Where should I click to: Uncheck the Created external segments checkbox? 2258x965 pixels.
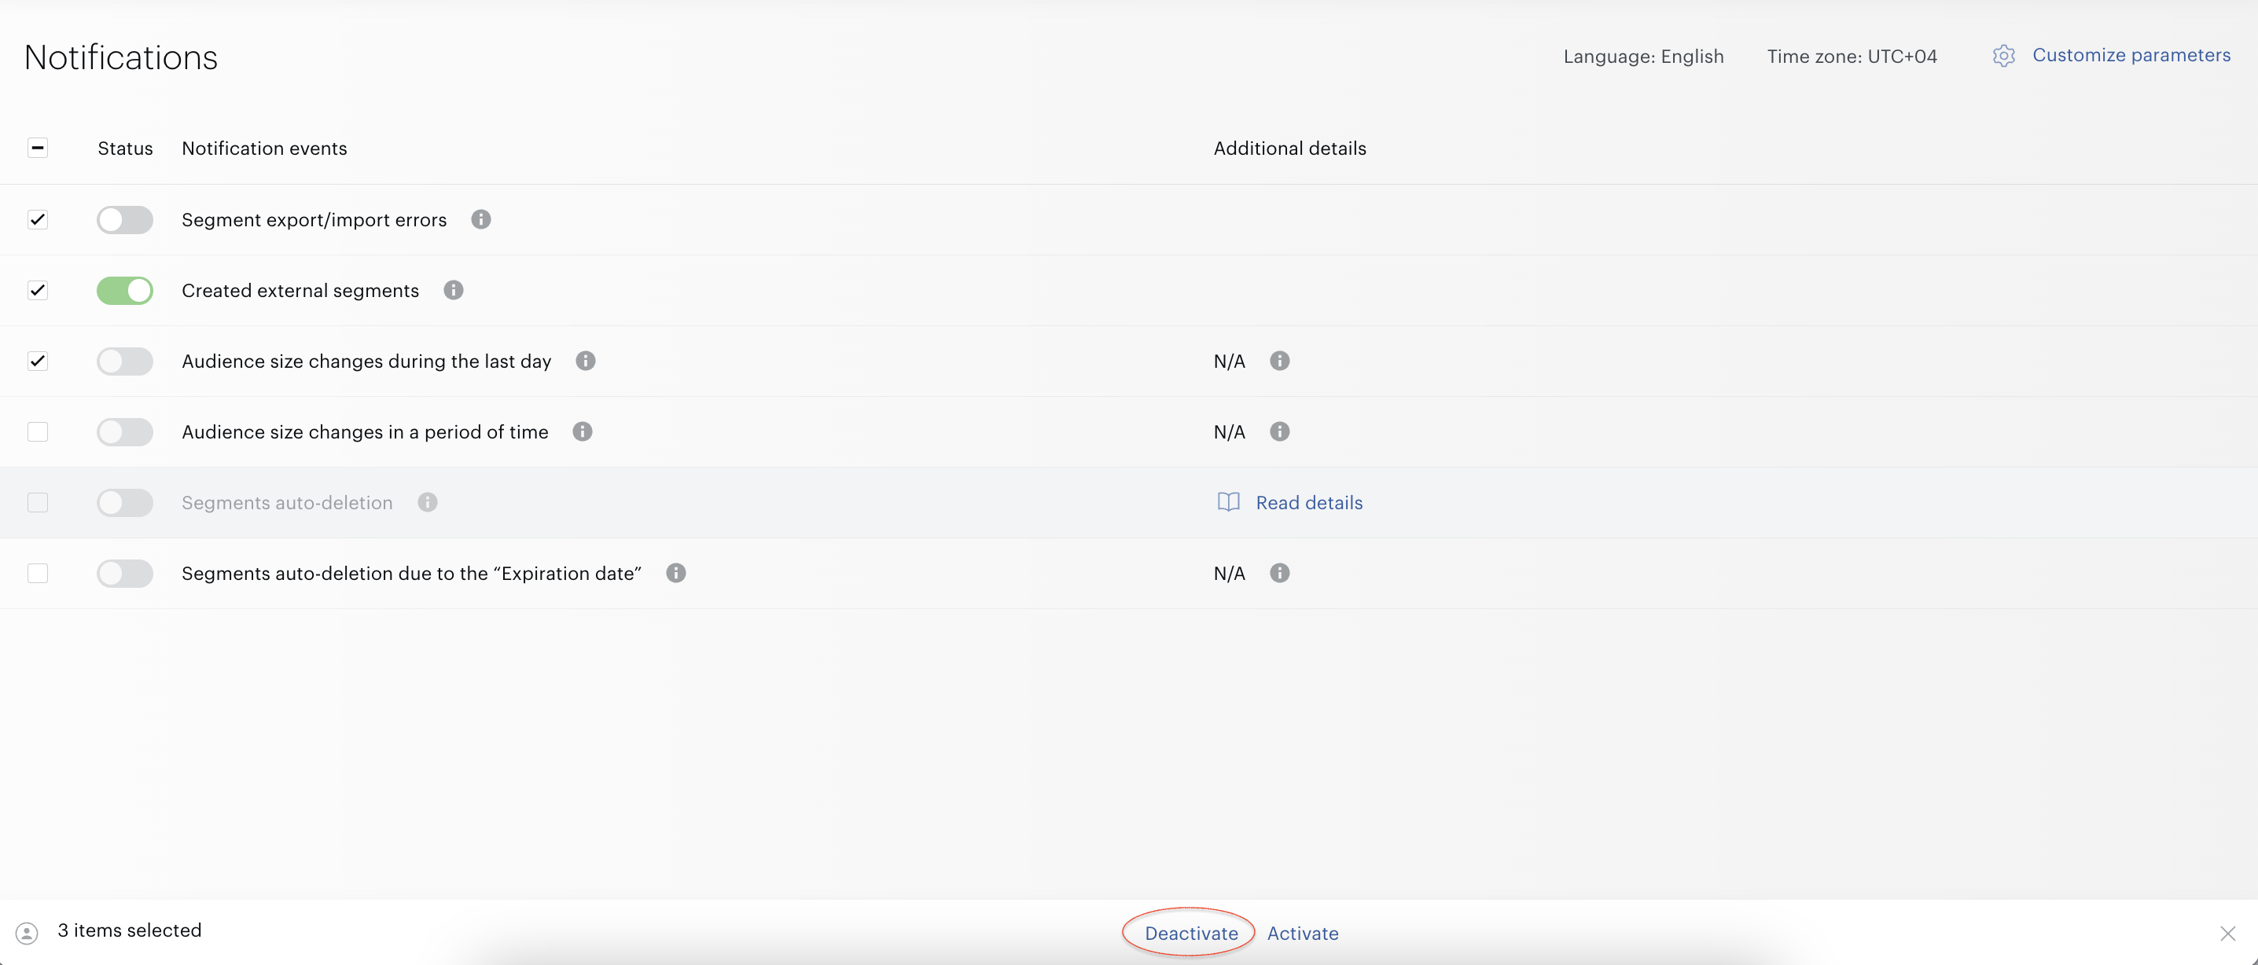coord(38,290)
